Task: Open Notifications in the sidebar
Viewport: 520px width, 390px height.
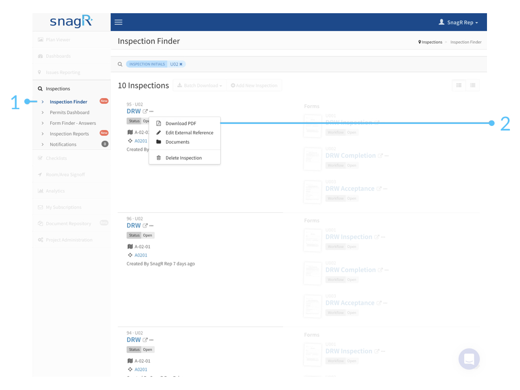Action: (63, 144)
